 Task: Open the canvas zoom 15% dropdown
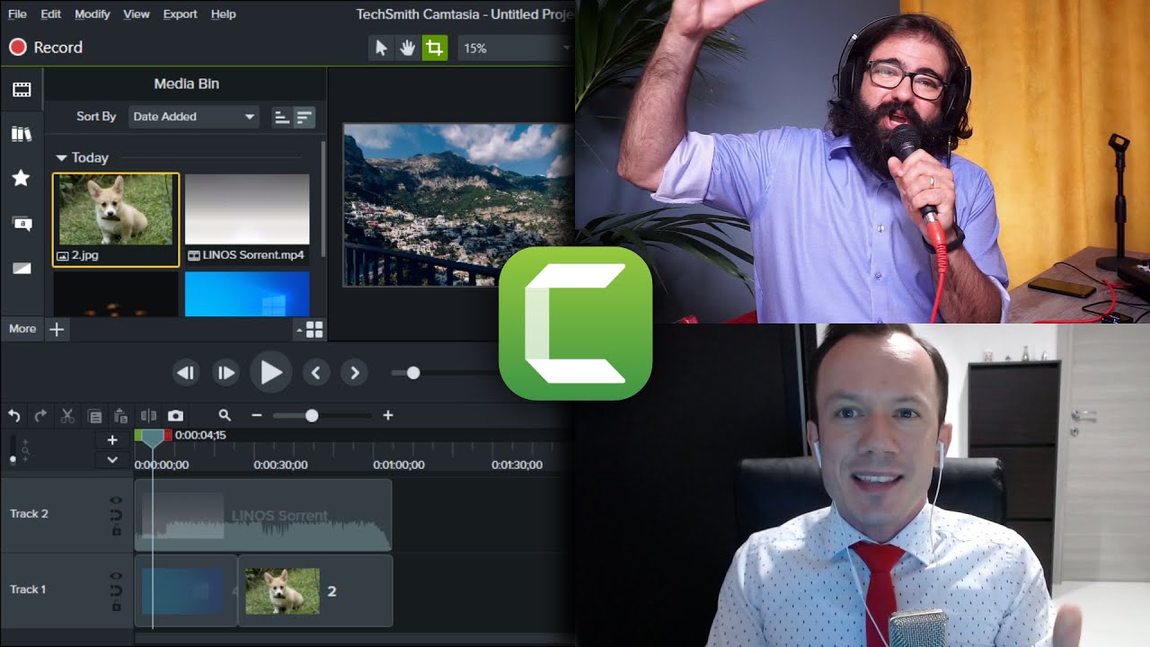coord(515,48)
